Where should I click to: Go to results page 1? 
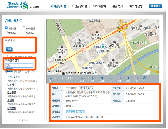coord(19,120)
